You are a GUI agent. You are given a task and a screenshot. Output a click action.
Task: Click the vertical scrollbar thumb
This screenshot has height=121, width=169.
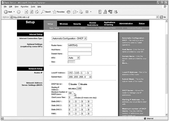[166, 64]
